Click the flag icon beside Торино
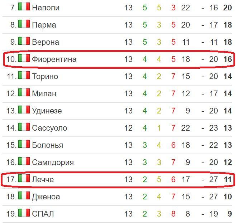 [x=24, y=76]
